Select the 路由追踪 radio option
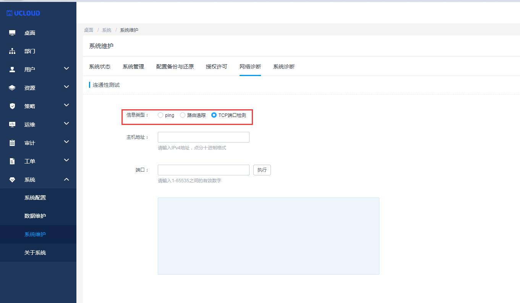This screenshot has height=303, width=520. click(x=183, y=115)
